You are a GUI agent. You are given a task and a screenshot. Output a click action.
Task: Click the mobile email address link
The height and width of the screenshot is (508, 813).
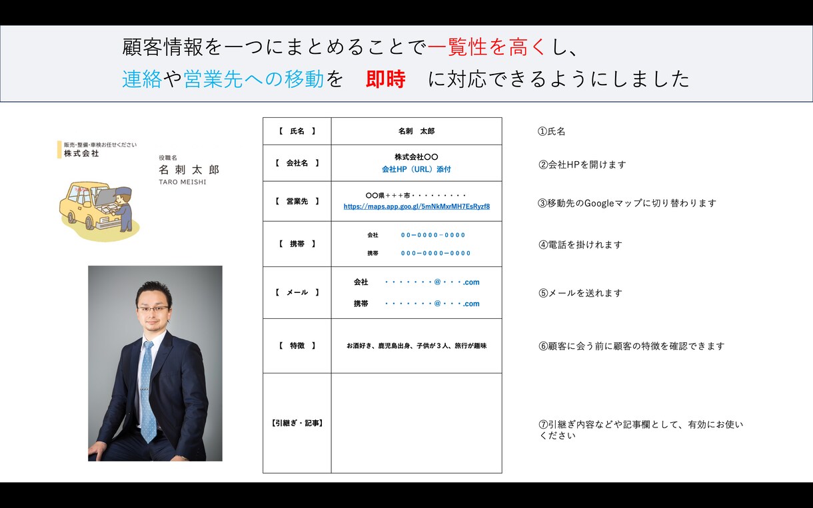432,304
